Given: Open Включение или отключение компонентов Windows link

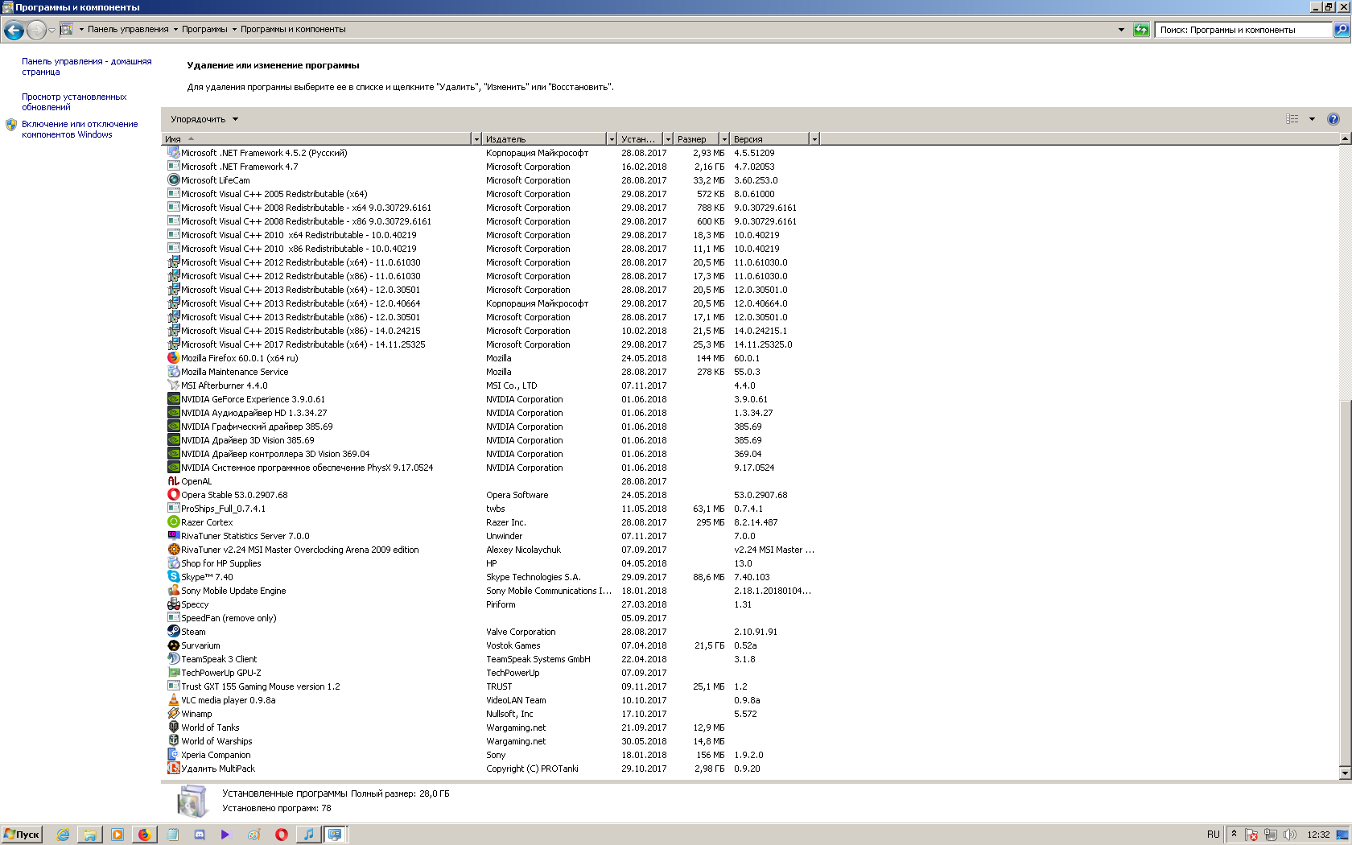Looking at the screenshot, I should coord(80,130).
